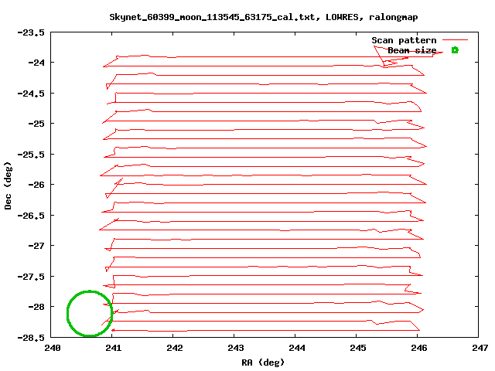Click the y-axis tick label -28.5
This screenshot has width=495, height=371.
(31, 338)
